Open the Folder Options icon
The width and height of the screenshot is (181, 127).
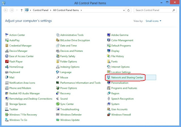58,61
